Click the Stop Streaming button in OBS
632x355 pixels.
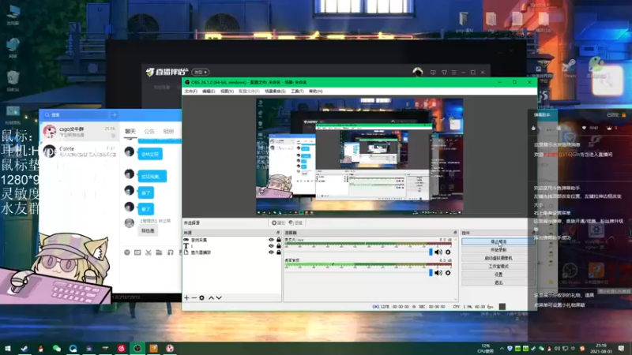click(498, 241)
